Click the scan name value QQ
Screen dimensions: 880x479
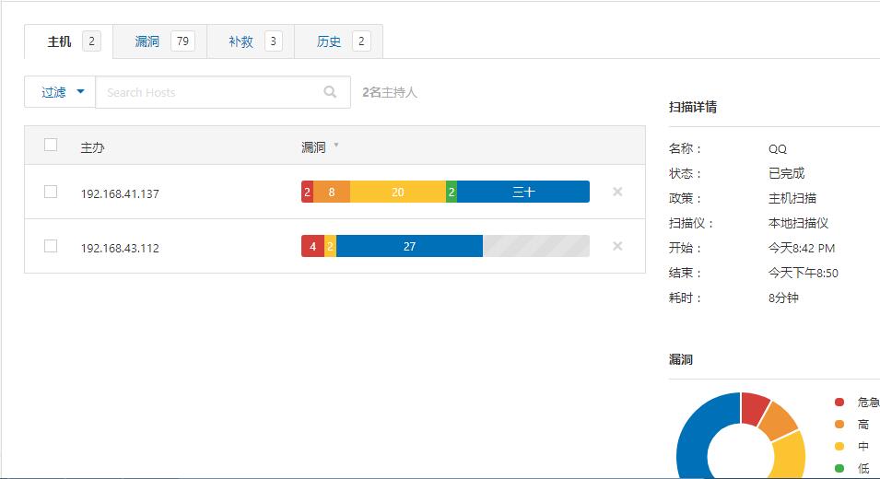coord(778,148)
